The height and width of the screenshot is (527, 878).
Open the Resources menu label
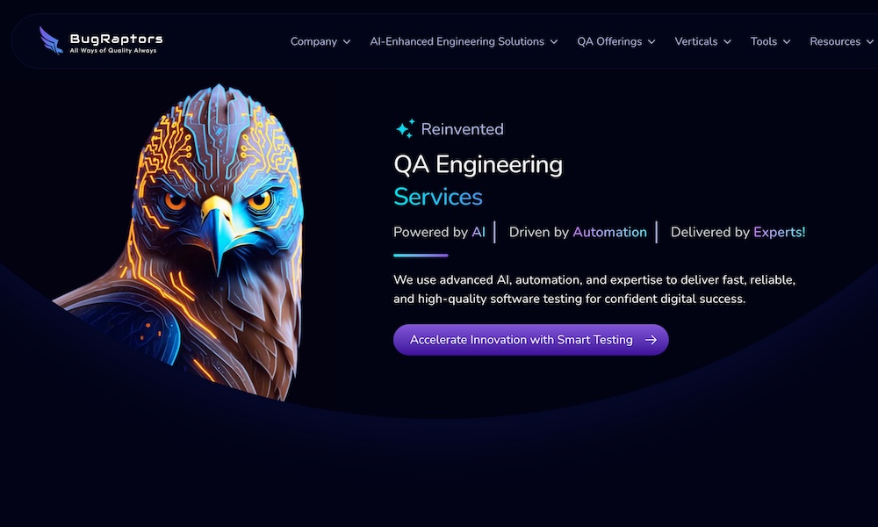(834, 41)
